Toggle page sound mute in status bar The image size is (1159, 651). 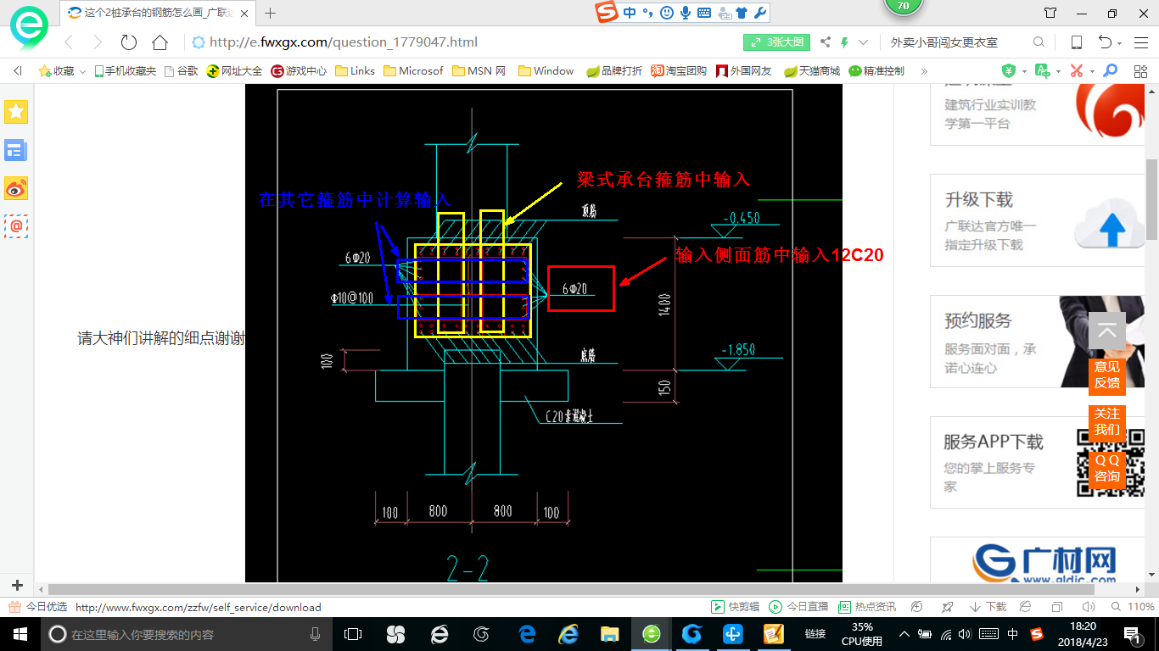pos(1087,607)
